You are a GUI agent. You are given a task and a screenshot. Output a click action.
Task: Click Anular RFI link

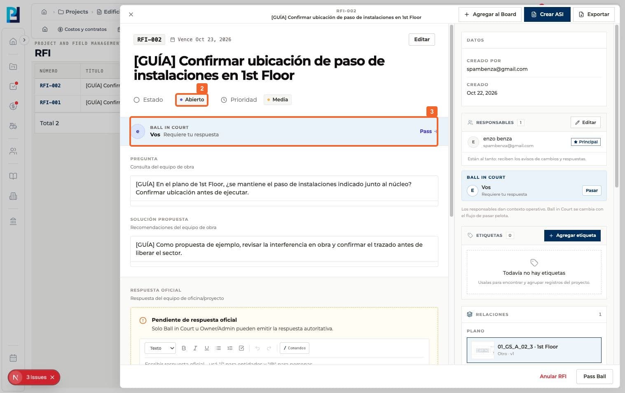pos(553,377)
